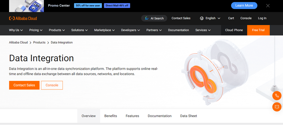Open the Cloud Phone link

[234, 30]
